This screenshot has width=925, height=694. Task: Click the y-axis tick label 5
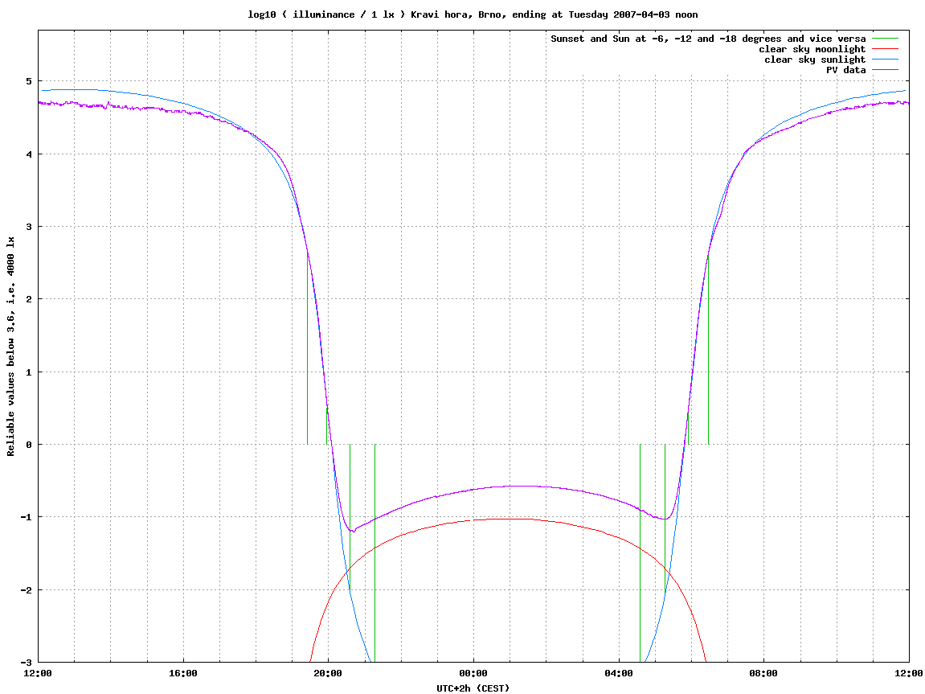29,81
